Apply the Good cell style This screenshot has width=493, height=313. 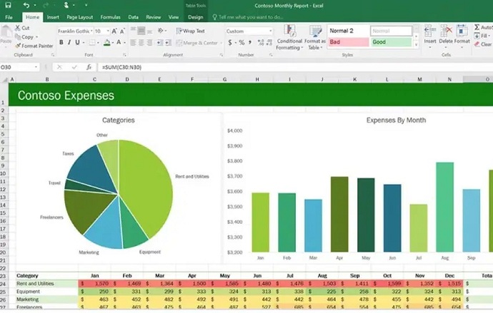(391, 43)
